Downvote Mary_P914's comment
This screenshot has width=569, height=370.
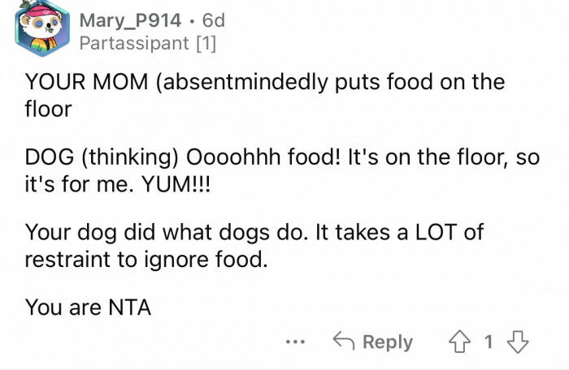(x=515, y=342)
